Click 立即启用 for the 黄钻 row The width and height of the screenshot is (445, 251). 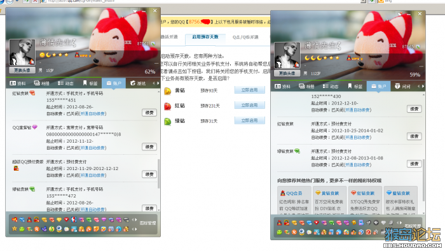[249, 90]
